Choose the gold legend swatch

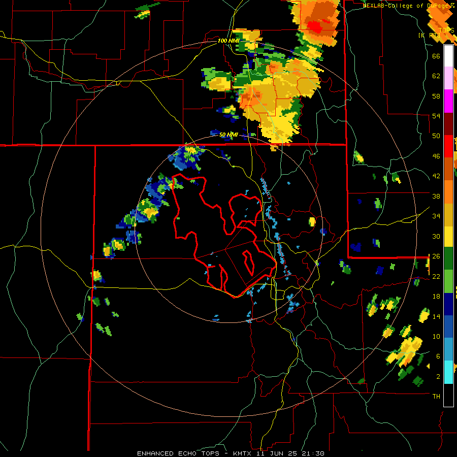(x=448, y=215)
